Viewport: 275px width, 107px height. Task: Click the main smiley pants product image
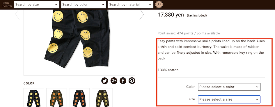point(79,43)
